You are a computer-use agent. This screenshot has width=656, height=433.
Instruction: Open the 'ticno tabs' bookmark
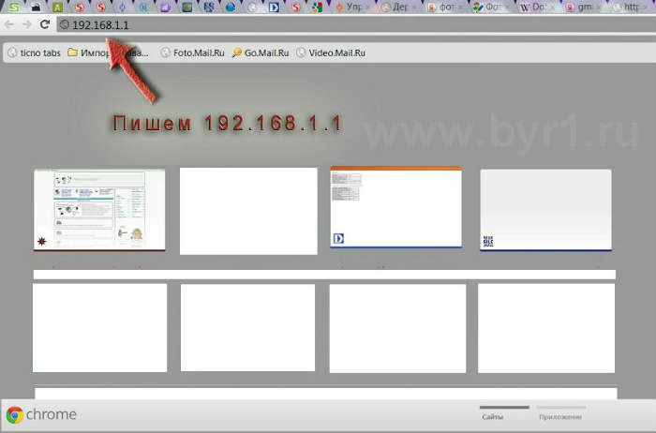[35, 52]
